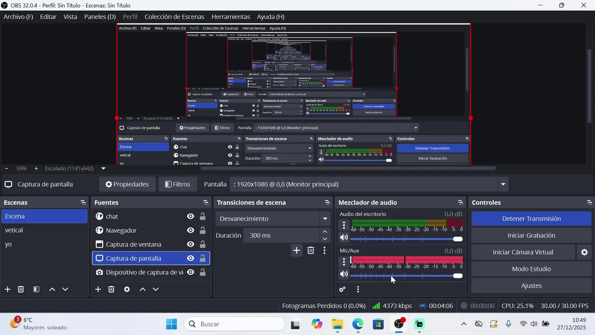Open Windows Start button in taskbar
Image resolution: width=595 pixels, height=335 pixels.
tap(171, 324)
